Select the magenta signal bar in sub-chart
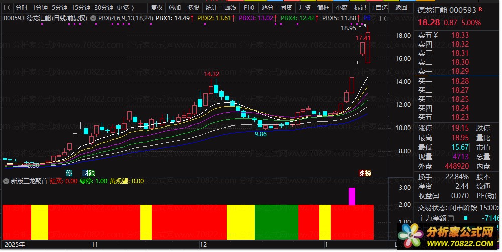The width and height of the screenshot is (502, 252). pos(352,196)
